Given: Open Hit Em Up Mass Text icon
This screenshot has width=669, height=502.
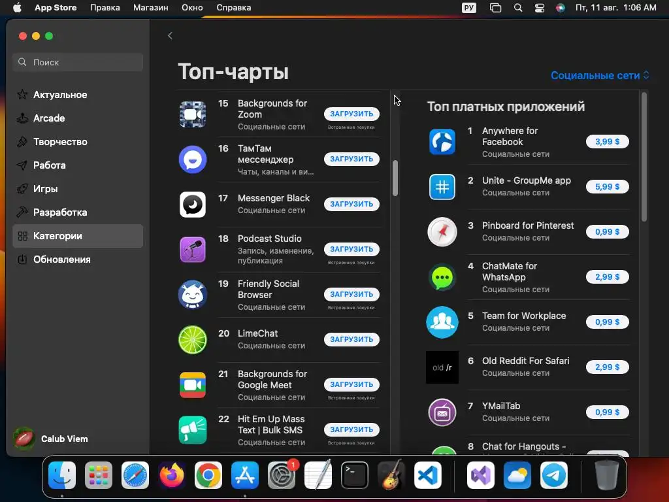Looking at the screenshot, I should pos(193,430).
